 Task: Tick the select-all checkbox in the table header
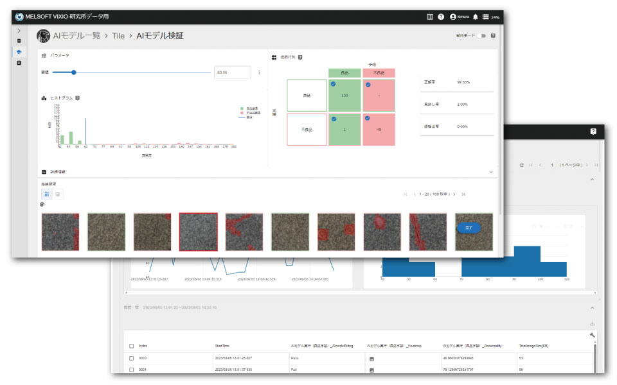click(x=132, y=346)
